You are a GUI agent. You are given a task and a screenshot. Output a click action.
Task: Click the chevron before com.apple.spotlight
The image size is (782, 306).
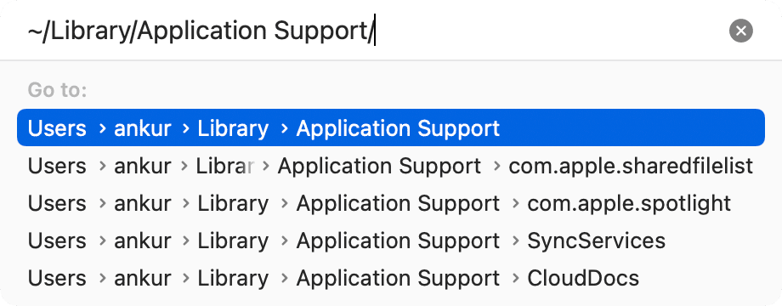point(516,204)
